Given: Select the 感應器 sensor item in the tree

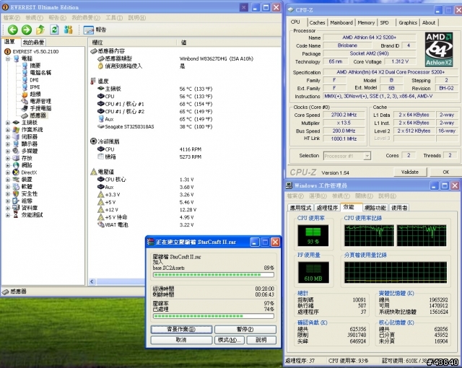Looking at the screenshot, I should pyautogui.click(x=34, y=115).
